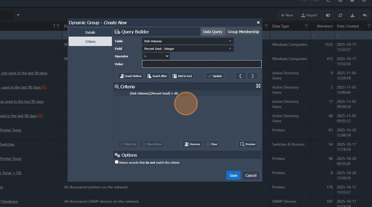Insert an opening brace into criteria
The height and width of the screenshot is (207, 372).
240,76
